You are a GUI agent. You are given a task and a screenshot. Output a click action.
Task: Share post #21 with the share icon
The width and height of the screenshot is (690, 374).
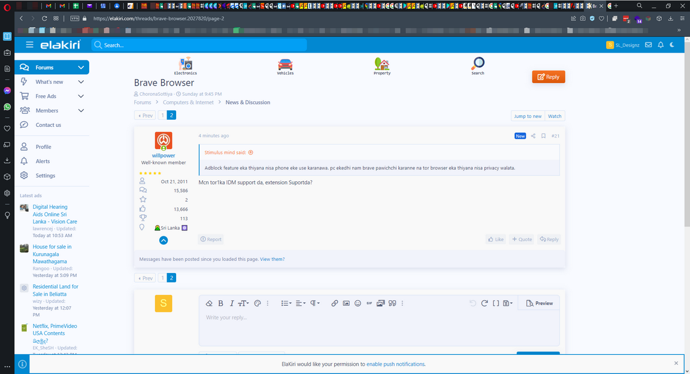(x=533, y=136)
